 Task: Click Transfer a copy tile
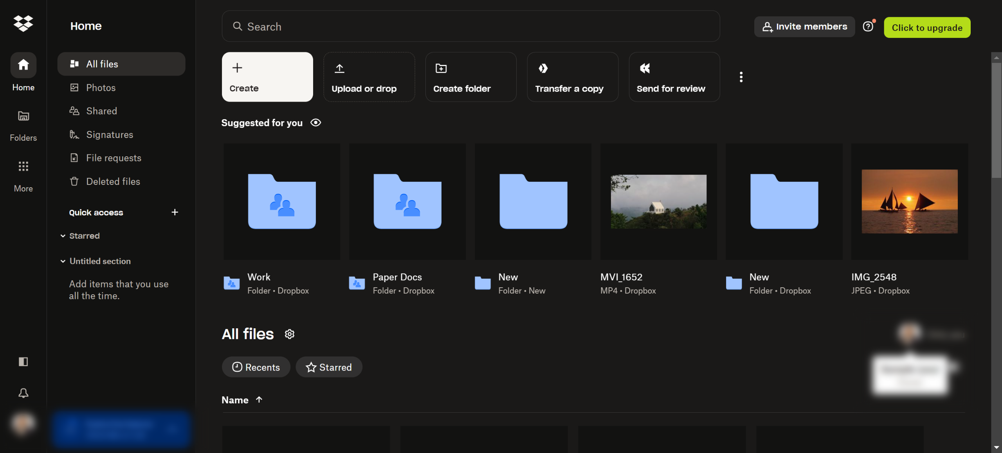tap(572, 77)
